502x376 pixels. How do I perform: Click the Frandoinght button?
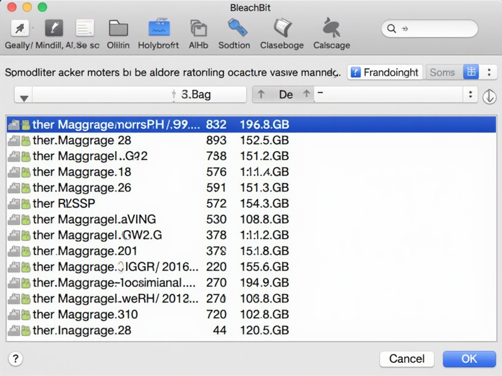pos(385,72)
